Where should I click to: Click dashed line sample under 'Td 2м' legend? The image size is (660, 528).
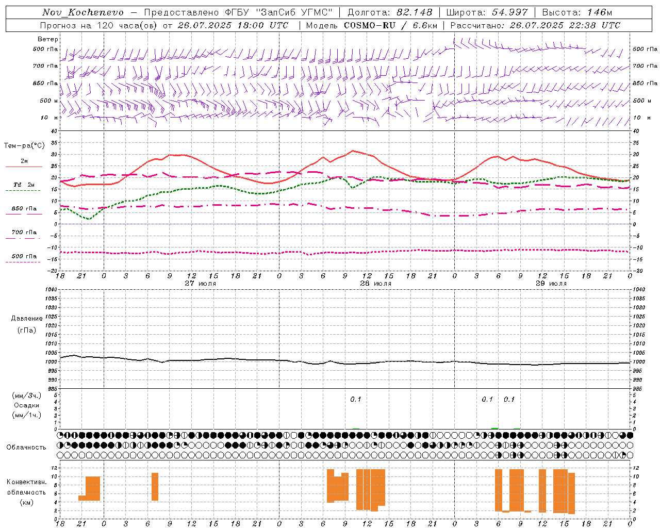[23, 191]
